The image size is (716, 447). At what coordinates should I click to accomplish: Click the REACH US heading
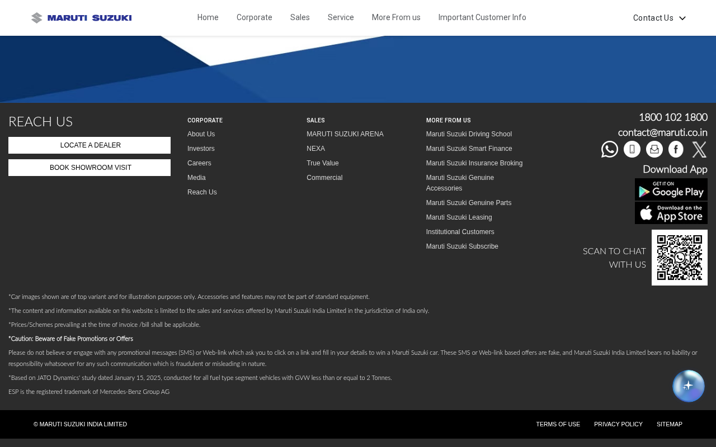(x=41, y=122)
